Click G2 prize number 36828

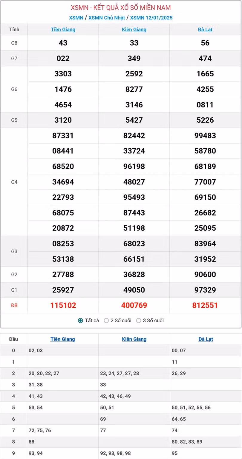(134, 274)
